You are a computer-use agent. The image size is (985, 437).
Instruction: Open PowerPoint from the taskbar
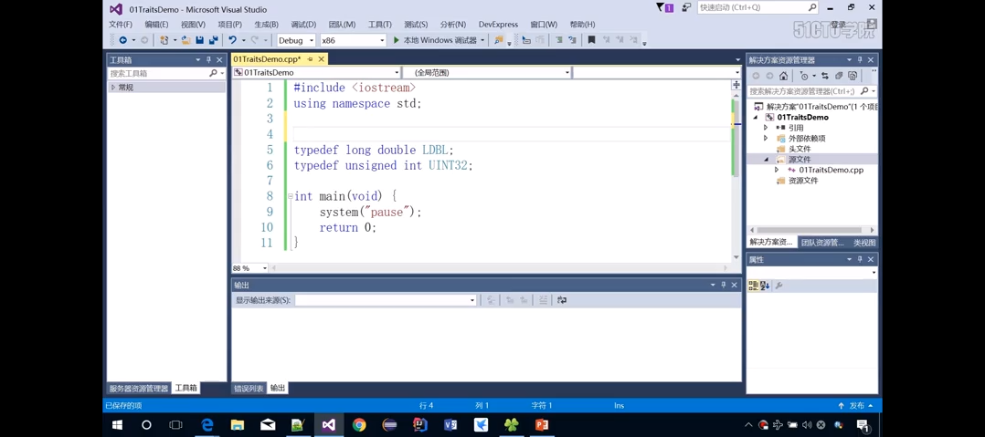541,424
